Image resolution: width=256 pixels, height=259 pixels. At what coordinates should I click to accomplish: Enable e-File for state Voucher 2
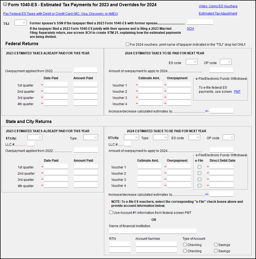[200, 173]
